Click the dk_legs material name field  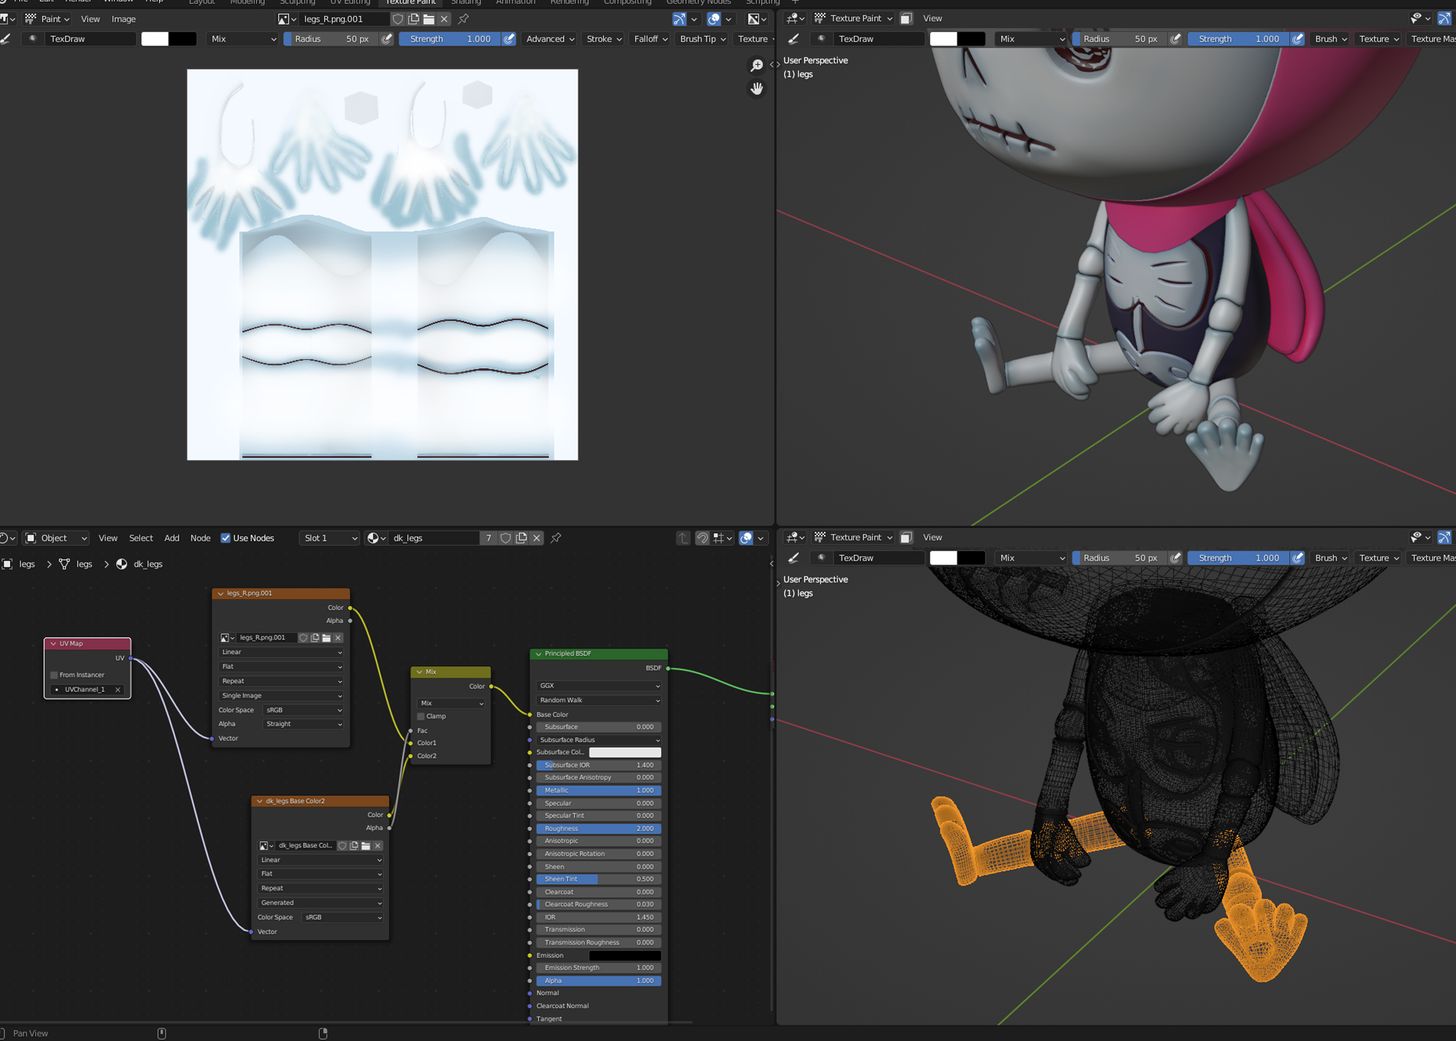(434, 538)
